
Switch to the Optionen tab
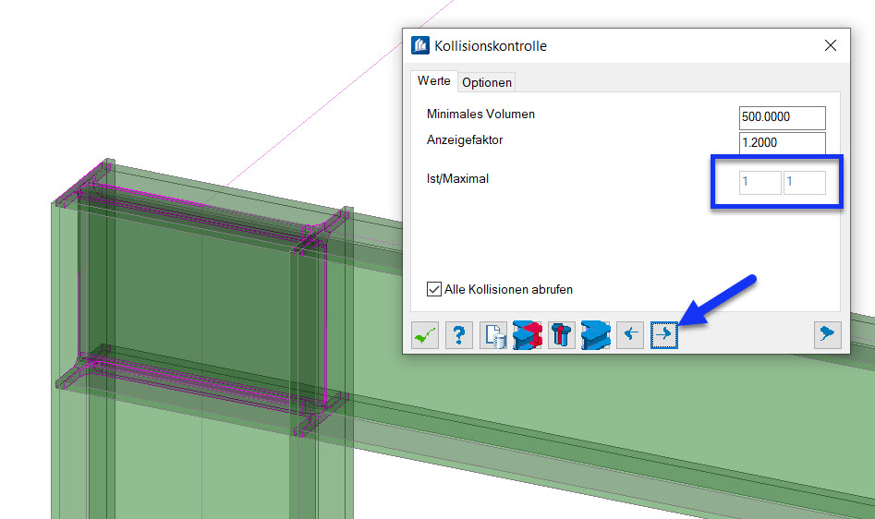pos(487,82)
